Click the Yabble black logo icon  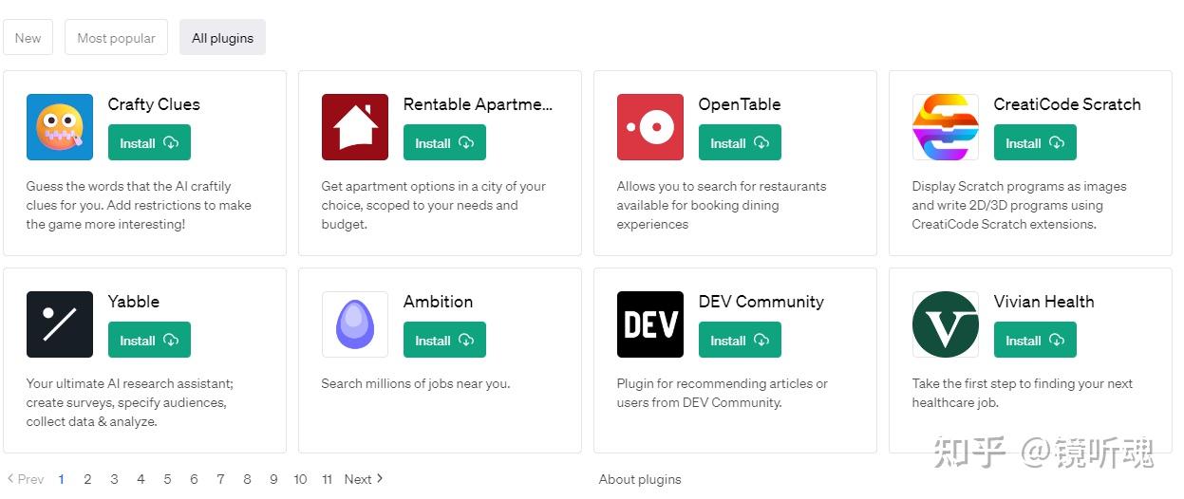(60, 324)
